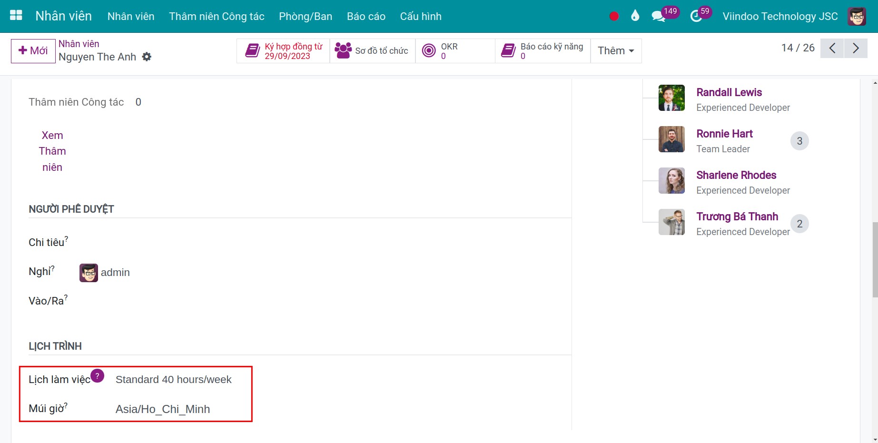
Task: Open OKR stat button
Action: (x=455, y=51)
